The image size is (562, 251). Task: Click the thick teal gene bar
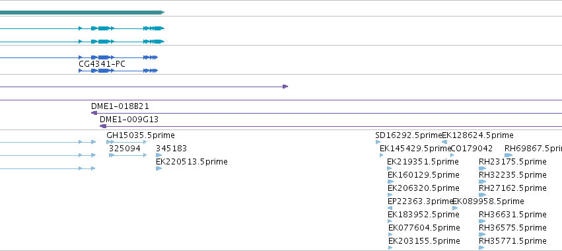point(82,13)
